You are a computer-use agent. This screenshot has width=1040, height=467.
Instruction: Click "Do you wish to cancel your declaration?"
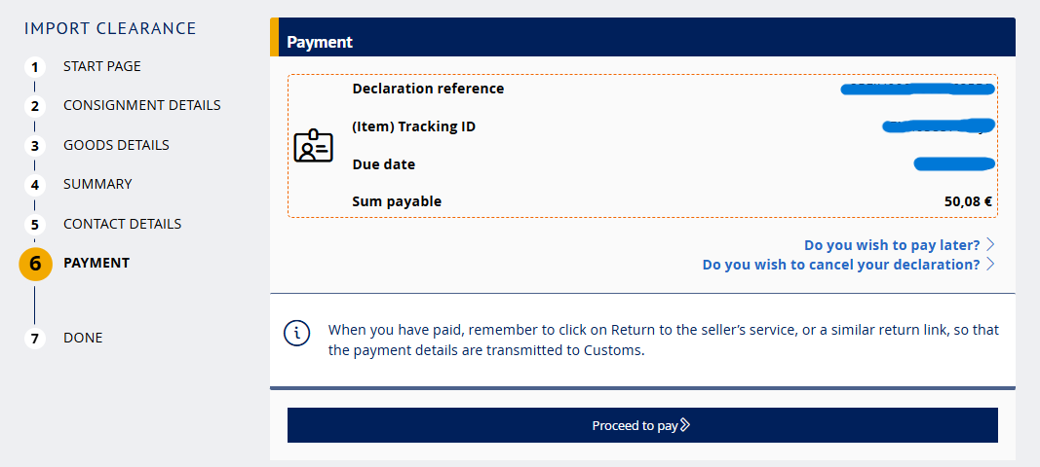pos(840,264)
